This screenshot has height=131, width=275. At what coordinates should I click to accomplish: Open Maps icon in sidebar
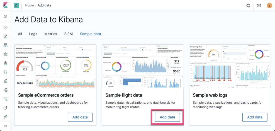6,63
